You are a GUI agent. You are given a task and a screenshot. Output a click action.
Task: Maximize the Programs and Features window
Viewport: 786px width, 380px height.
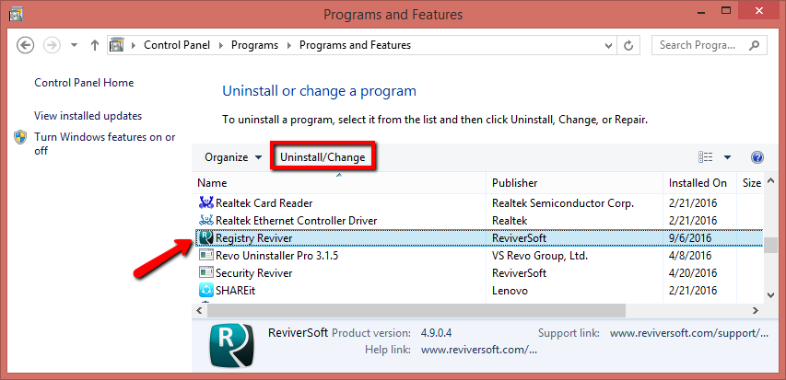[x=725, y=10]
